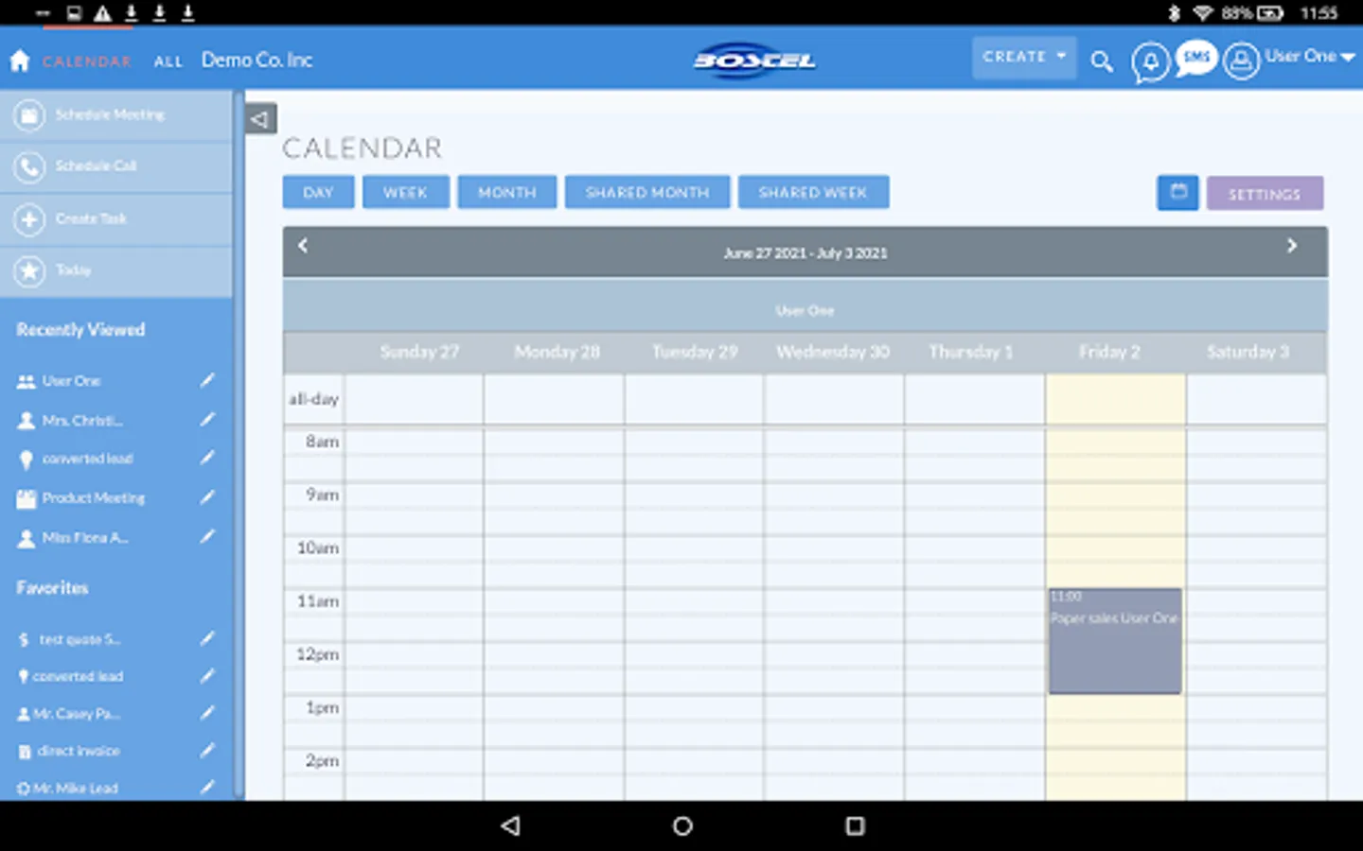Open the notifications bell icon
The width and height of the screenshot is (1363, 851).
pyautogui.click(x=1149, y=61)
